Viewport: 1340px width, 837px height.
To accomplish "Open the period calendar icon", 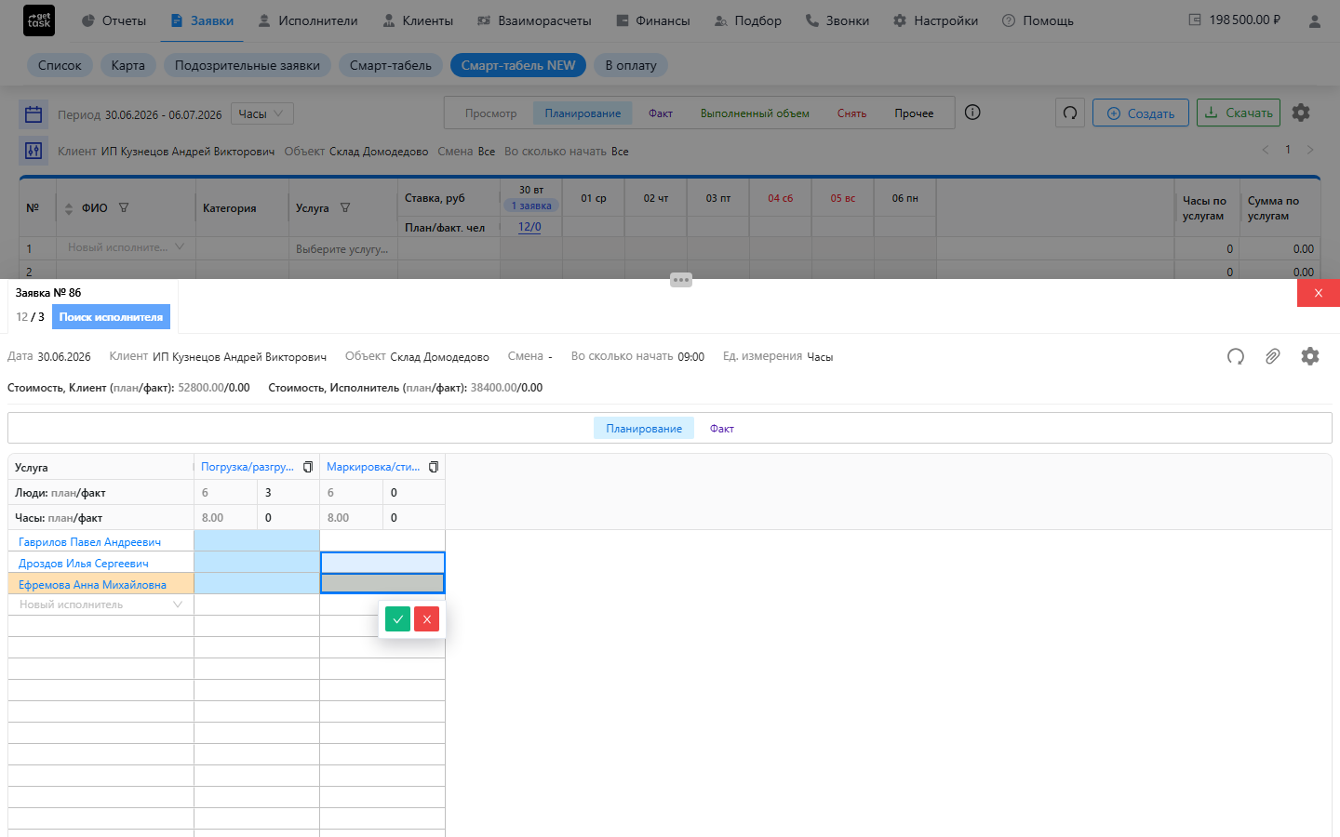I will tap(33, 114).
